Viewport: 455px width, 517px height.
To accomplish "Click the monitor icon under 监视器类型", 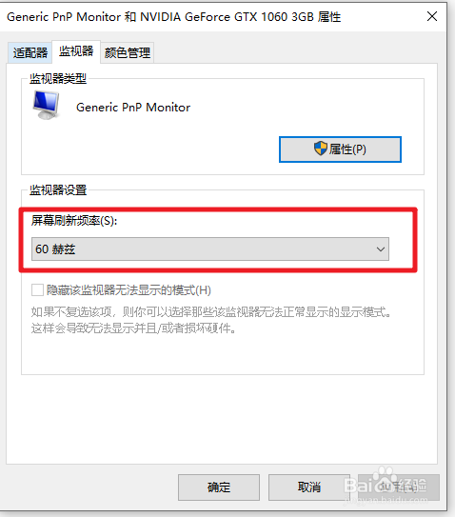I will [x=47, y=105].
